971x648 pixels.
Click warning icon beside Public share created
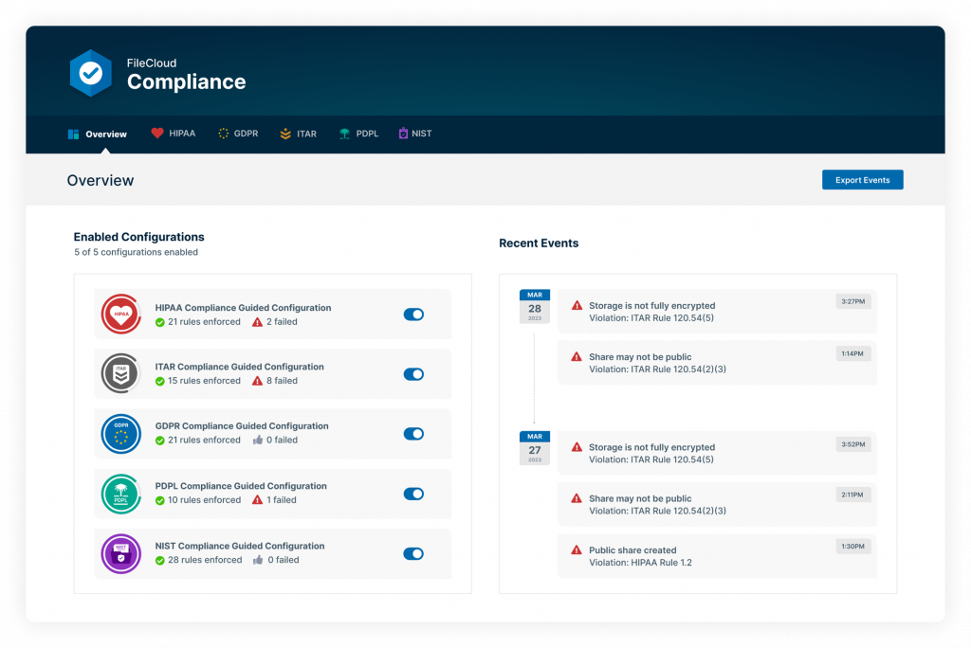pos(577,550)
